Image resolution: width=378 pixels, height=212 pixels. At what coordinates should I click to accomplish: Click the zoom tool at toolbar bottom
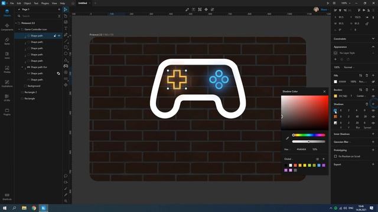click(x=66, y=201)
